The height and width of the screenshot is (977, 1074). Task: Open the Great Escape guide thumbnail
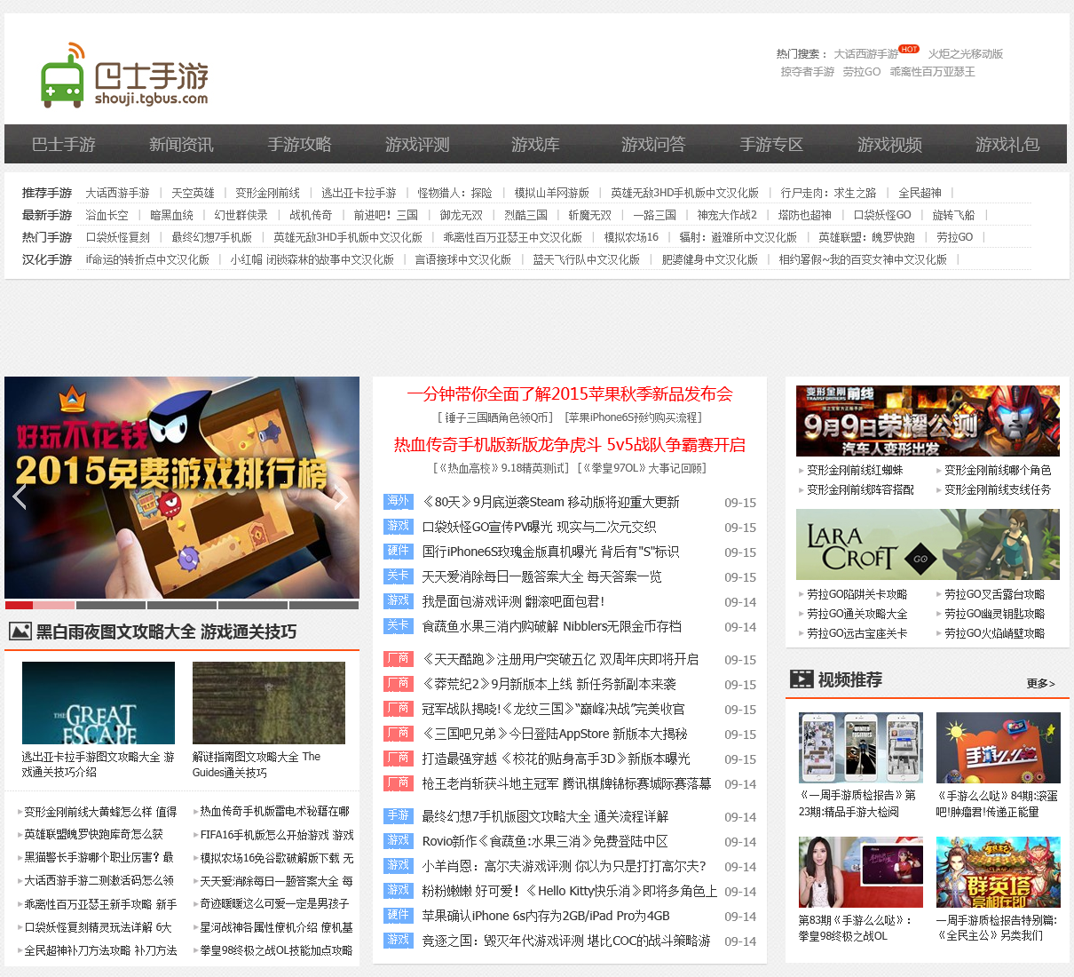[x=99, y=703]
